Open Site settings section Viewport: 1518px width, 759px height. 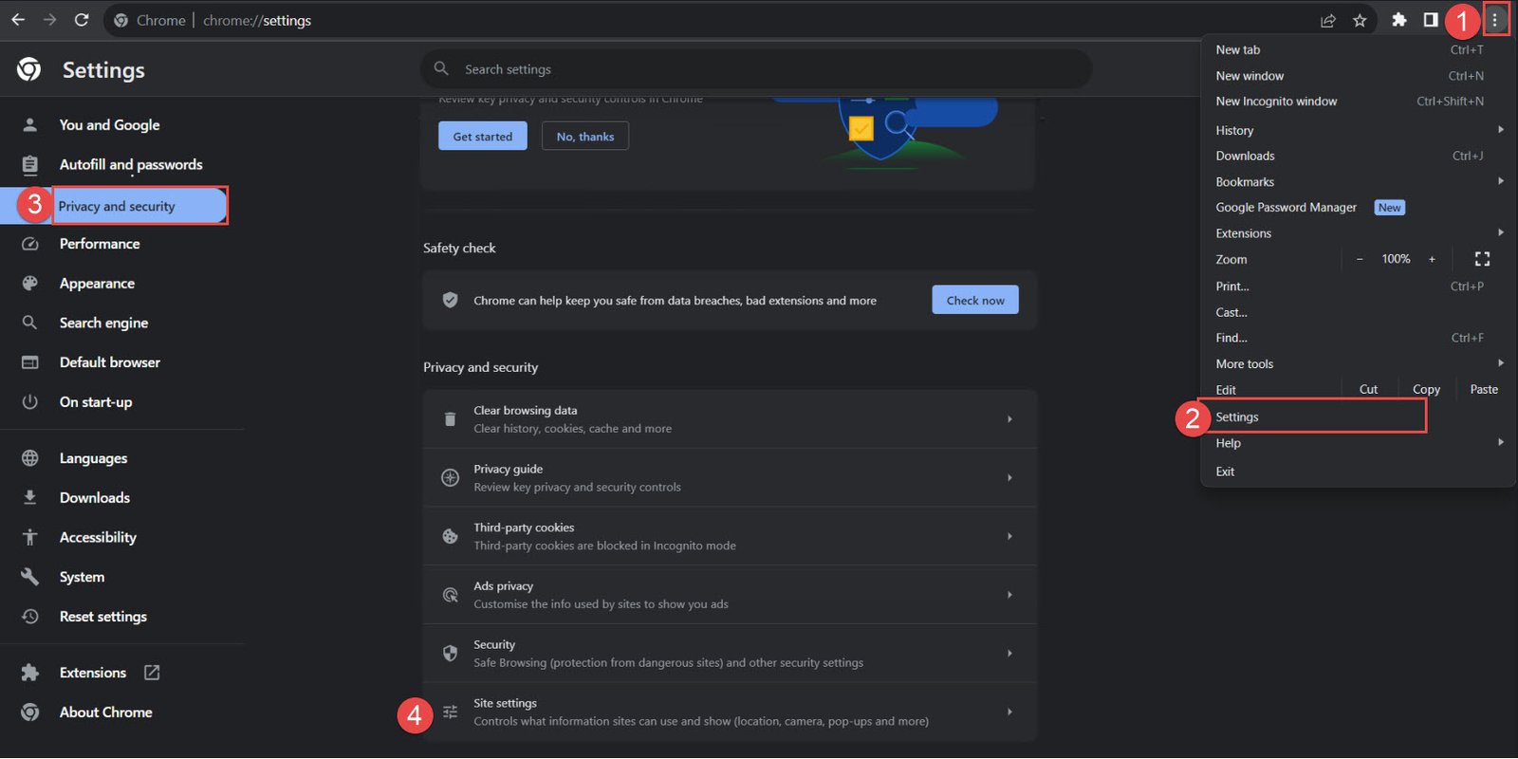click(x=729, y=712)
